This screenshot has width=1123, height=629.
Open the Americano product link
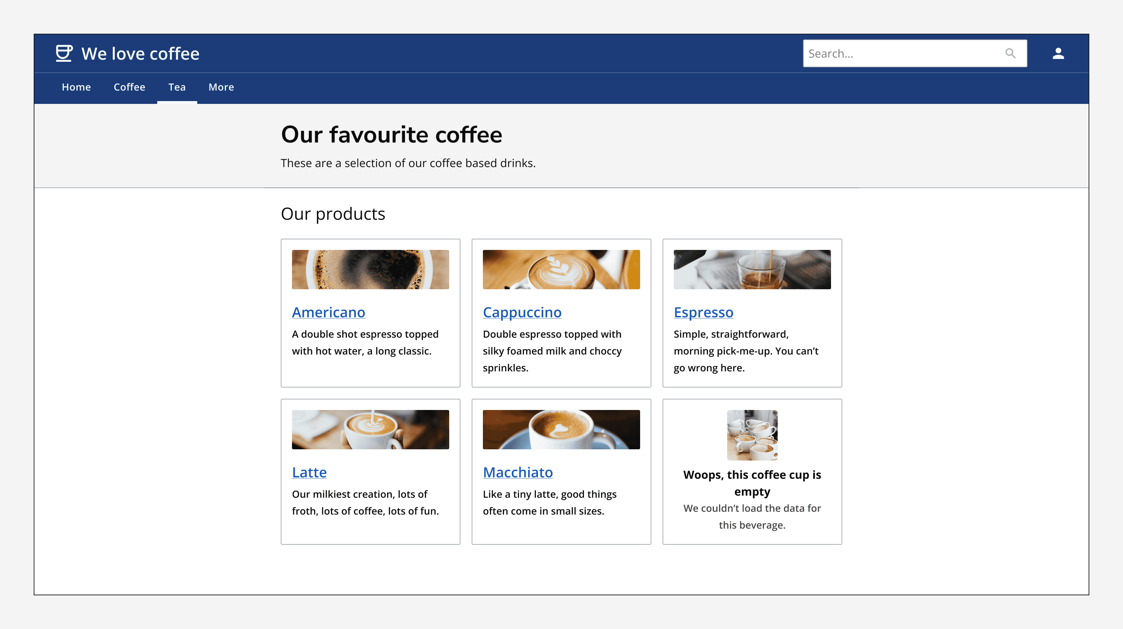point(328,312)
